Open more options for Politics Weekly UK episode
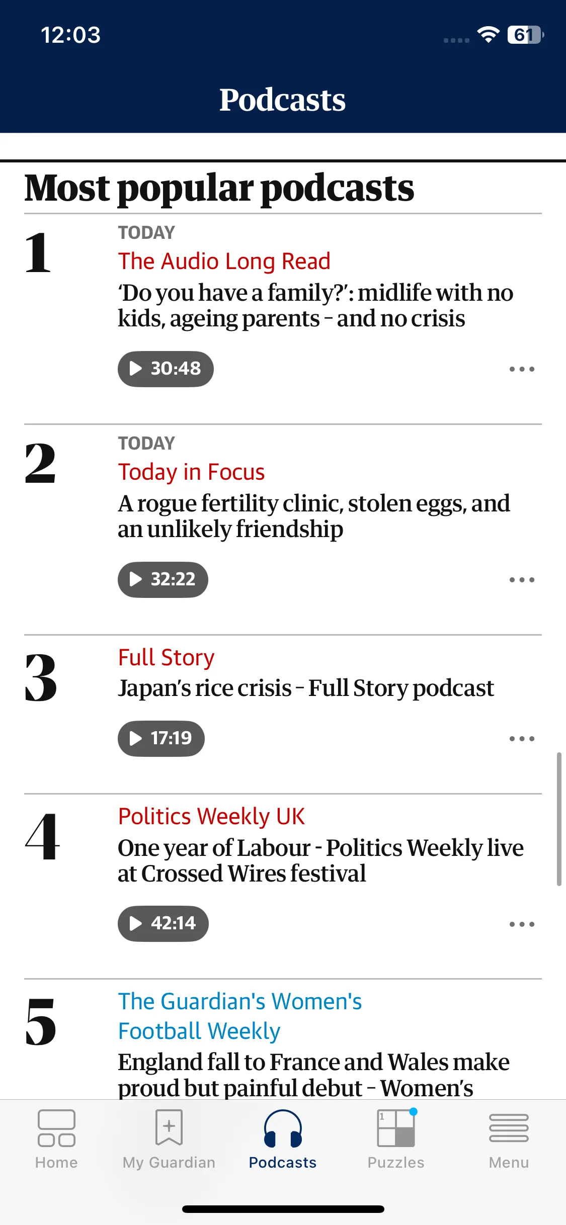Screen dimensions: 566x1225 tap(522, 924)
